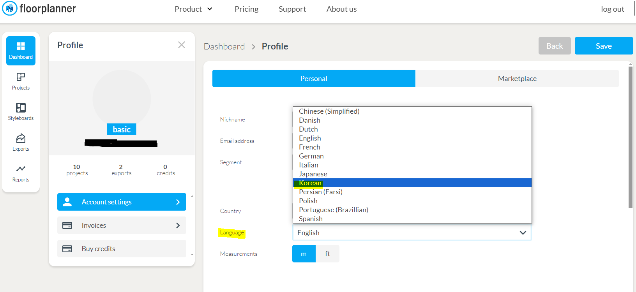Click the 10 projects stat
636x292 pixels.
77,170
